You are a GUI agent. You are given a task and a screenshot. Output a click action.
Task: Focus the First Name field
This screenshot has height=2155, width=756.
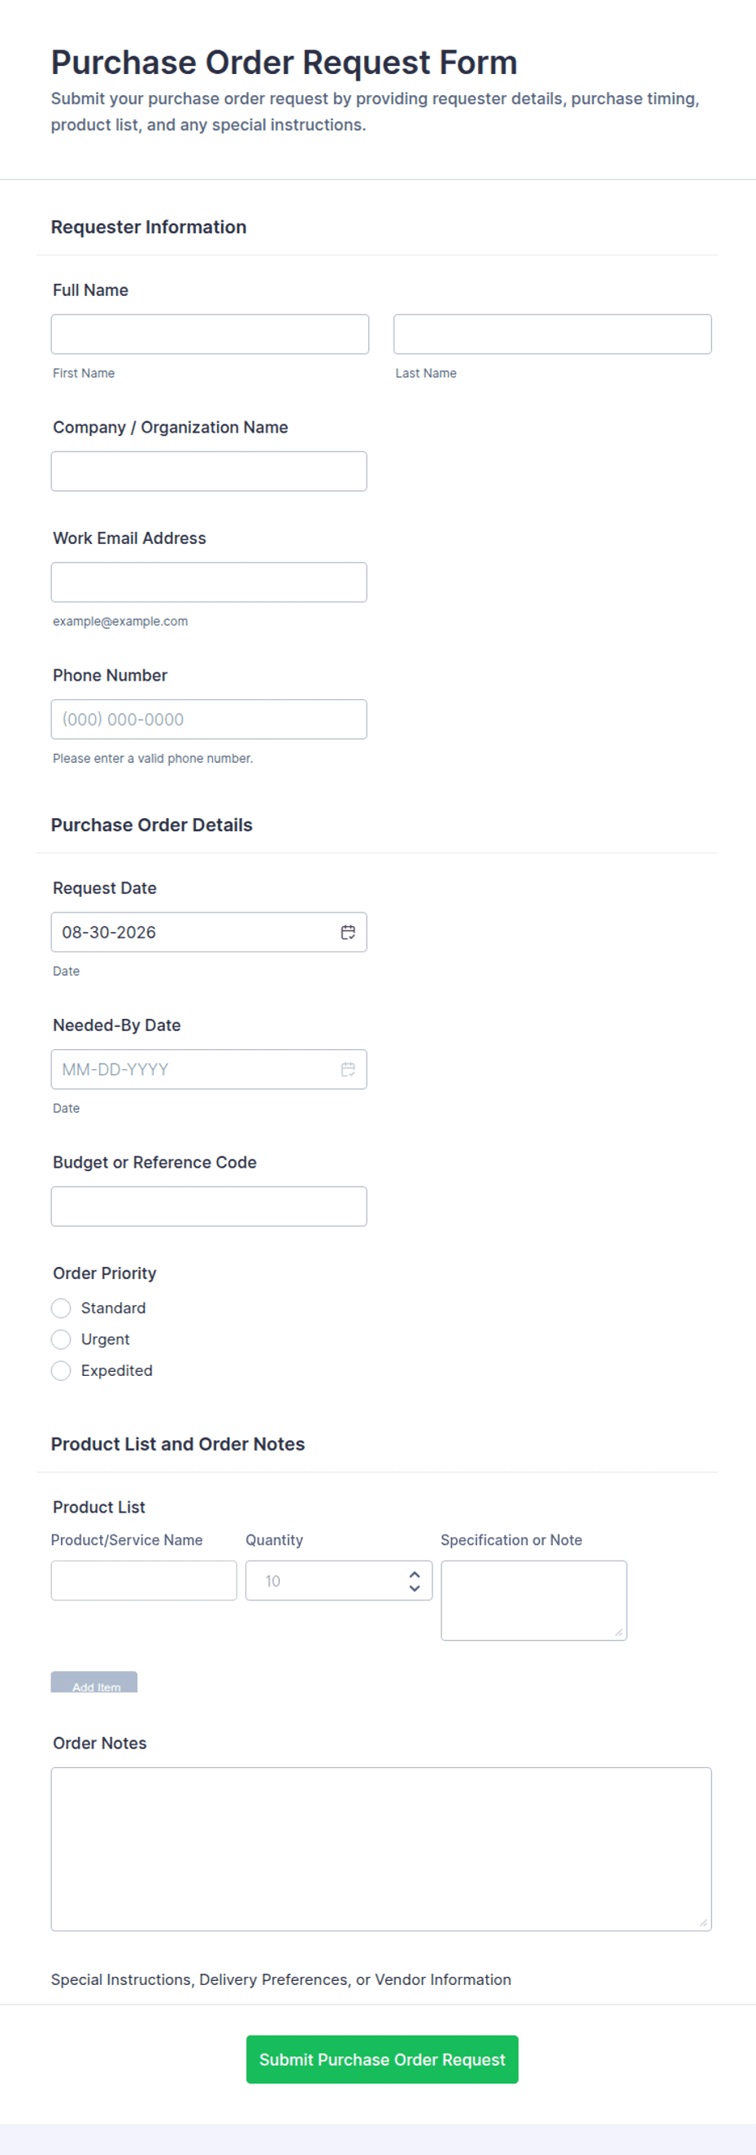pyautogui.click(x=210, y=333)
